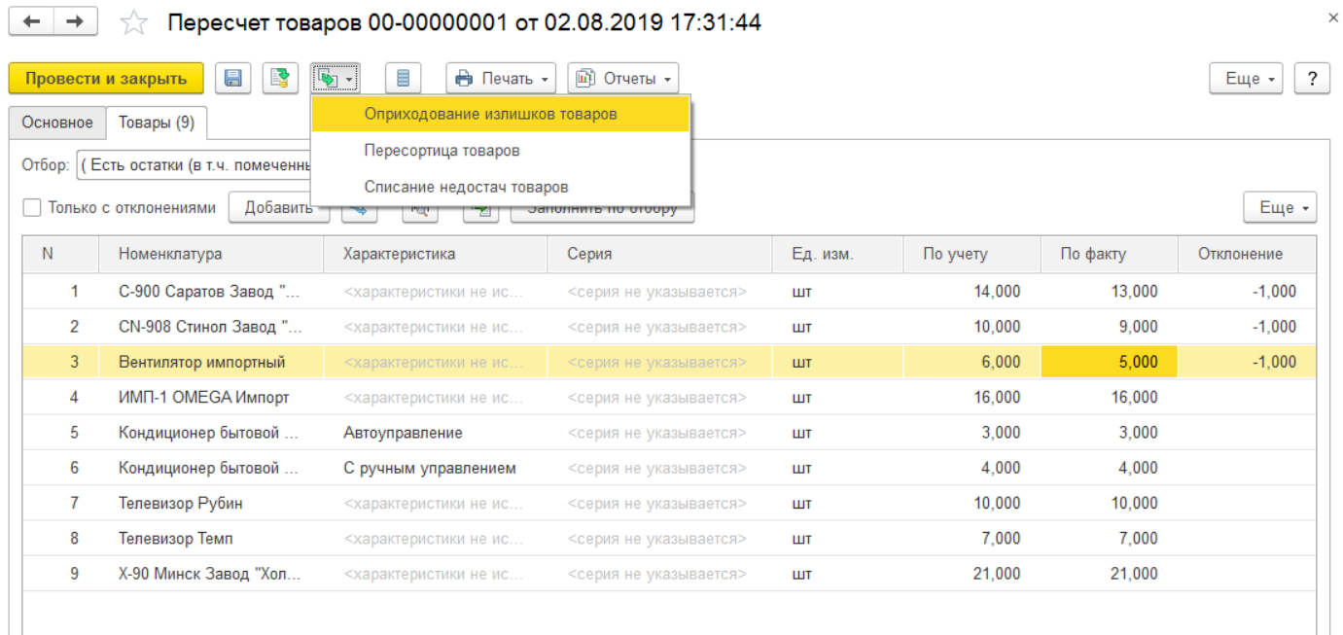
Task: Click the back navigation arrow
Action: (32, 22)
